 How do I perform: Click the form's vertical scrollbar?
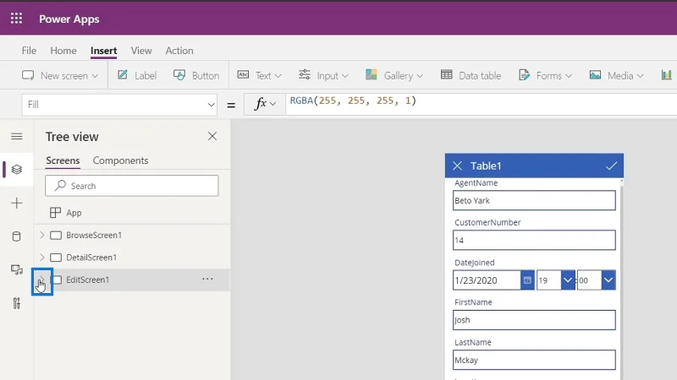(622, 280)
